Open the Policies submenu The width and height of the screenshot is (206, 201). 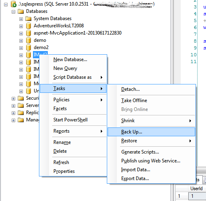tap(73, 100)
